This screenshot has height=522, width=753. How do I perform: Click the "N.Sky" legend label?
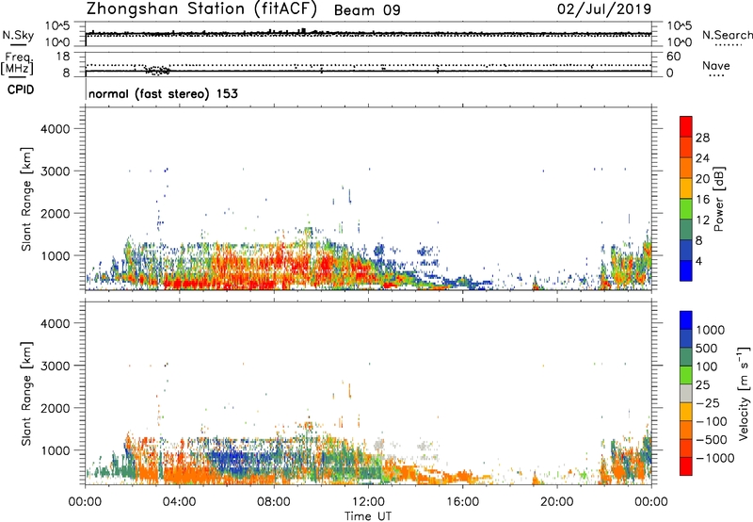[x=18, y=35]
